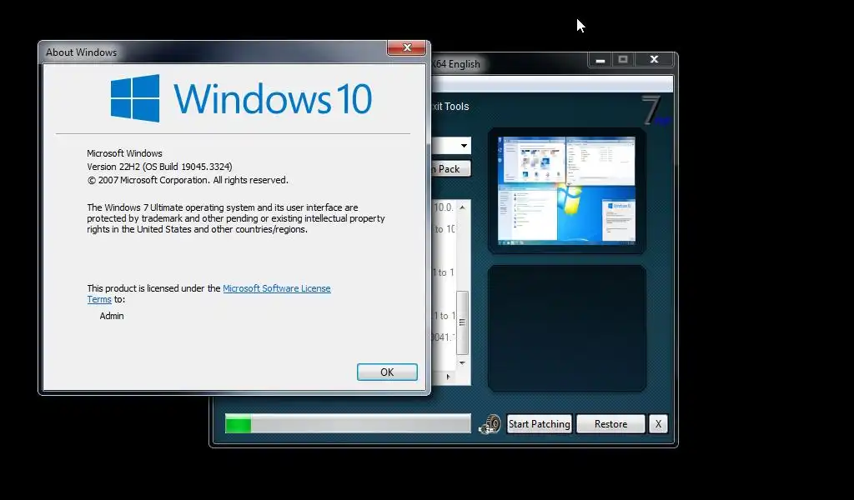Click the empty dark panel below the preview

pyautogui.click(x=567, y=328)
